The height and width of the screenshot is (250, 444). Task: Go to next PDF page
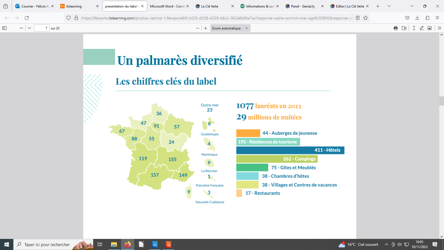point(29,28)
